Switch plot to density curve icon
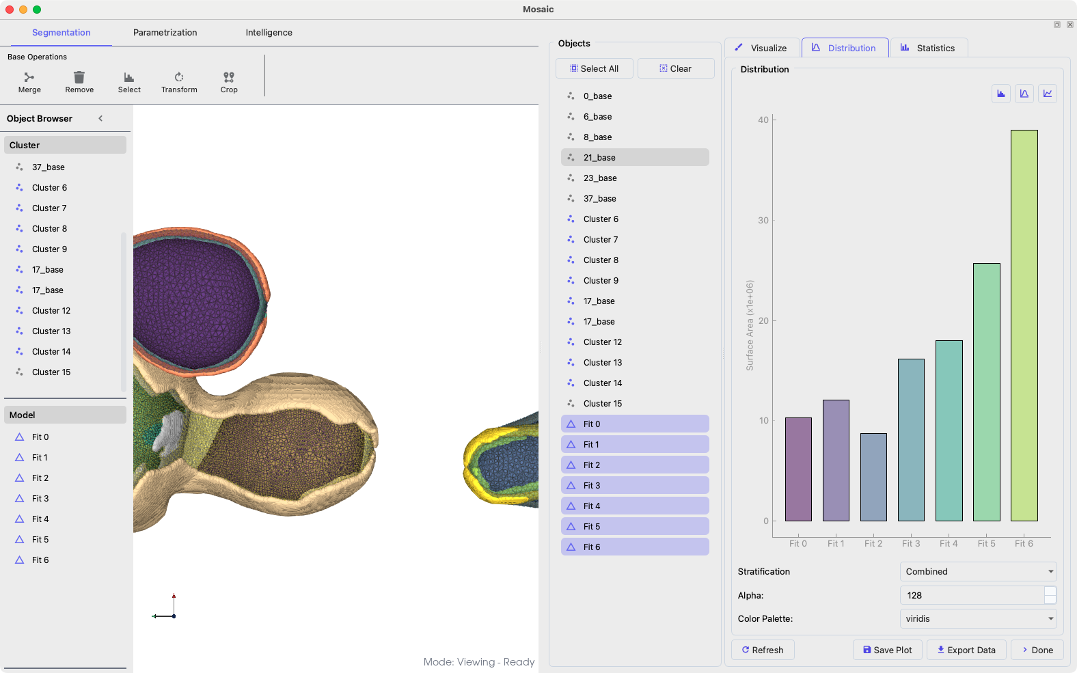Image resolution: width=1077 pixels, height=673 pixels. 1024,94
